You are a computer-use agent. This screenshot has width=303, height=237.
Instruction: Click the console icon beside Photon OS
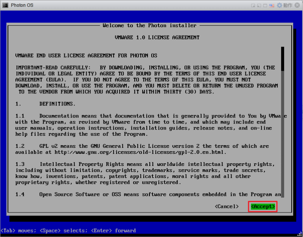point(5,5)
